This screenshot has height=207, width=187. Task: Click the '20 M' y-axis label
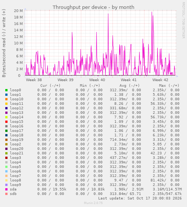point(18,11)
